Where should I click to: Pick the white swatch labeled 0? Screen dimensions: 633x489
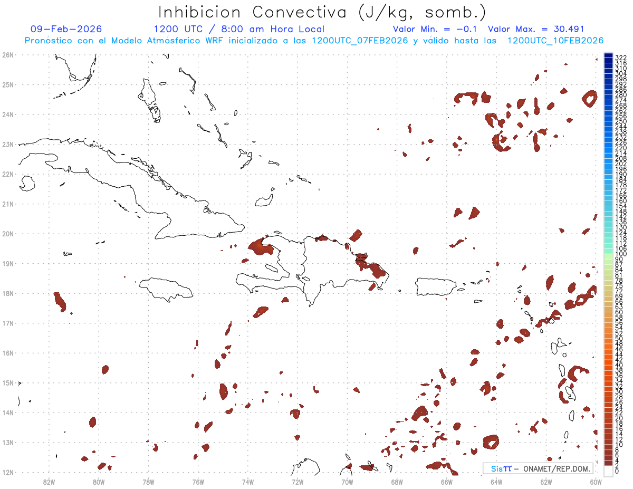click(x=608, y=470)
